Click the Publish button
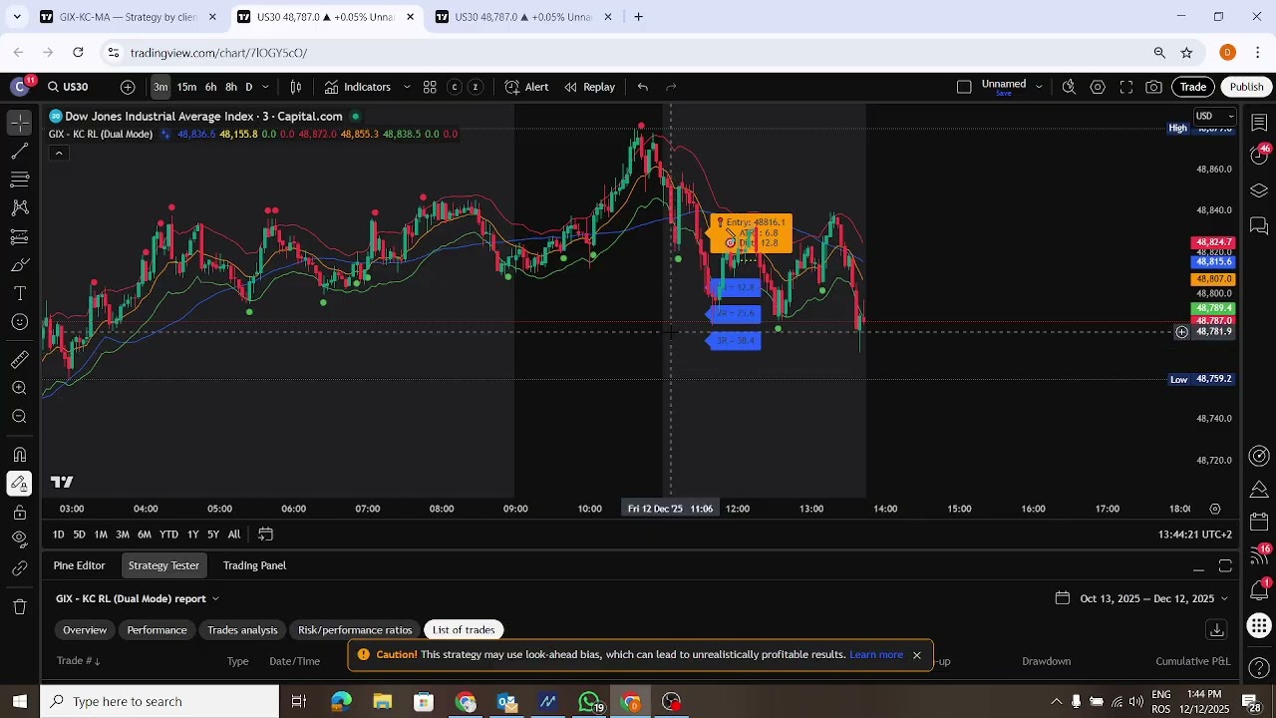Screen dimensions: 1276x718 (x=1246, y=87)
